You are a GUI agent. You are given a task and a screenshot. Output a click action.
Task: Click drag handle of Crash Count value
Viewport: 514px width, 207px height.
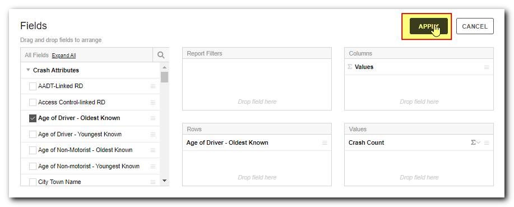(487, 142)
